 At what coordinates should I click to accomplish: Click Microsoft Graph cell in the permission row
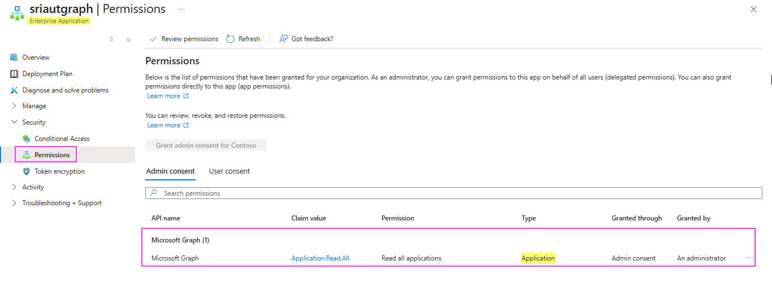coord(175,258)
